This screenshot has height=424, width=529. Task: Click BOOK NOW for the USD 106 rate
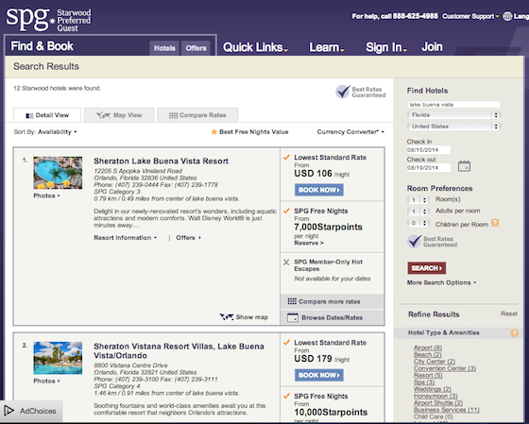tap(319, 190)
